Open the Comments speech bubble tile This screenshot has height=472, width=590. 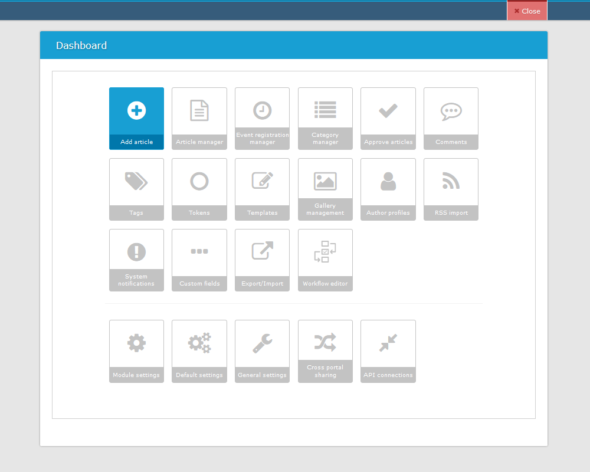point(451,118)
